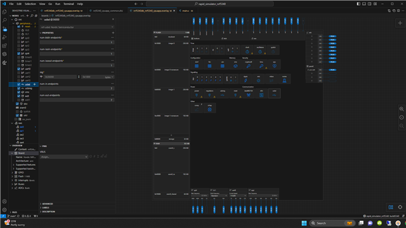
Task: Expand the Labels section
Action: (x=45, y=208)
